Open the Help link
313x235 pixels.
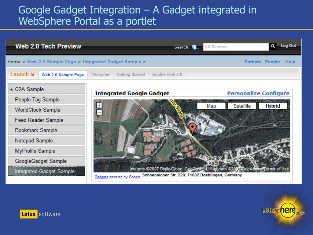coord(290,62)
